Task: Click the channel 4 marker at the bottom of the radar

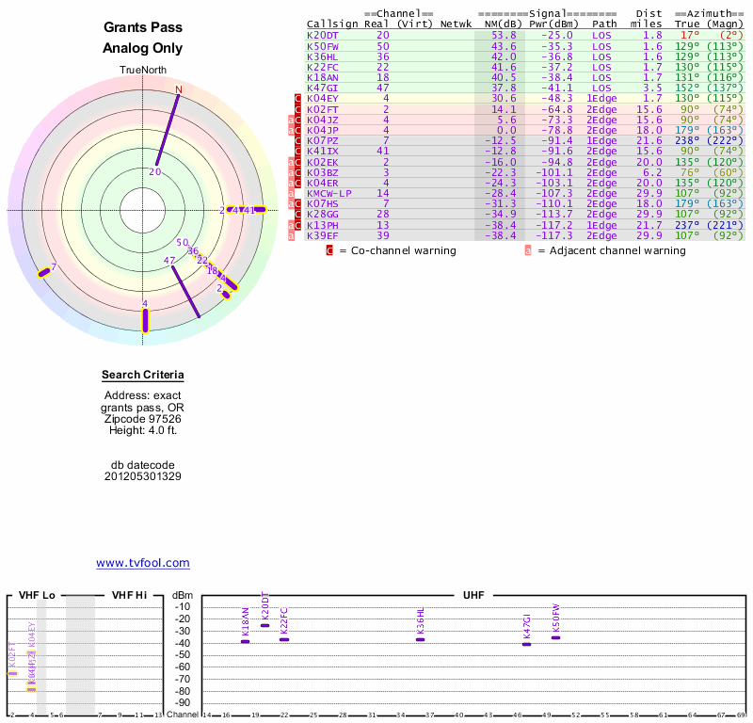Action: (145, 318)
